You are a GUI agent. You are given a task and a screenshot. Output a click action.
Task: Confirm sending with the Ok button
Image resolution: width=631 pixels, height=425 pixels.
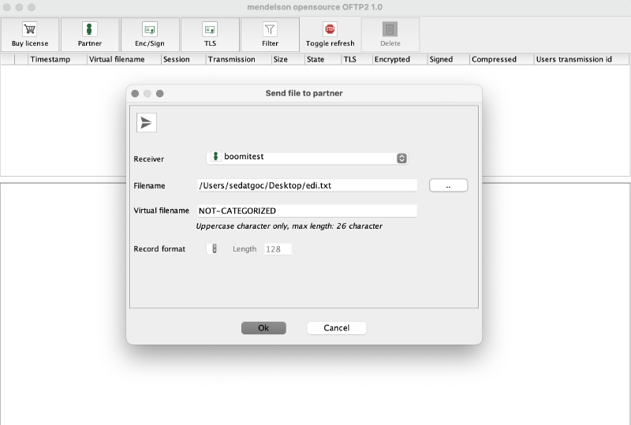(x=263, y=328)
